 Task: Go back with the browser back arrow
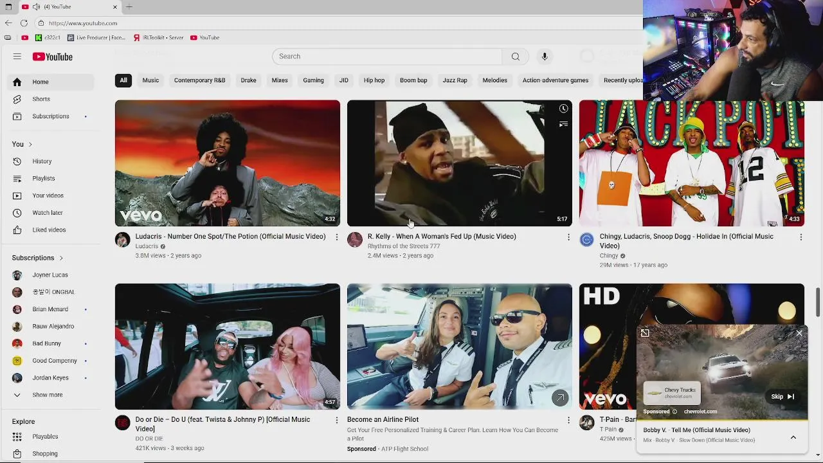pos(8,23)
